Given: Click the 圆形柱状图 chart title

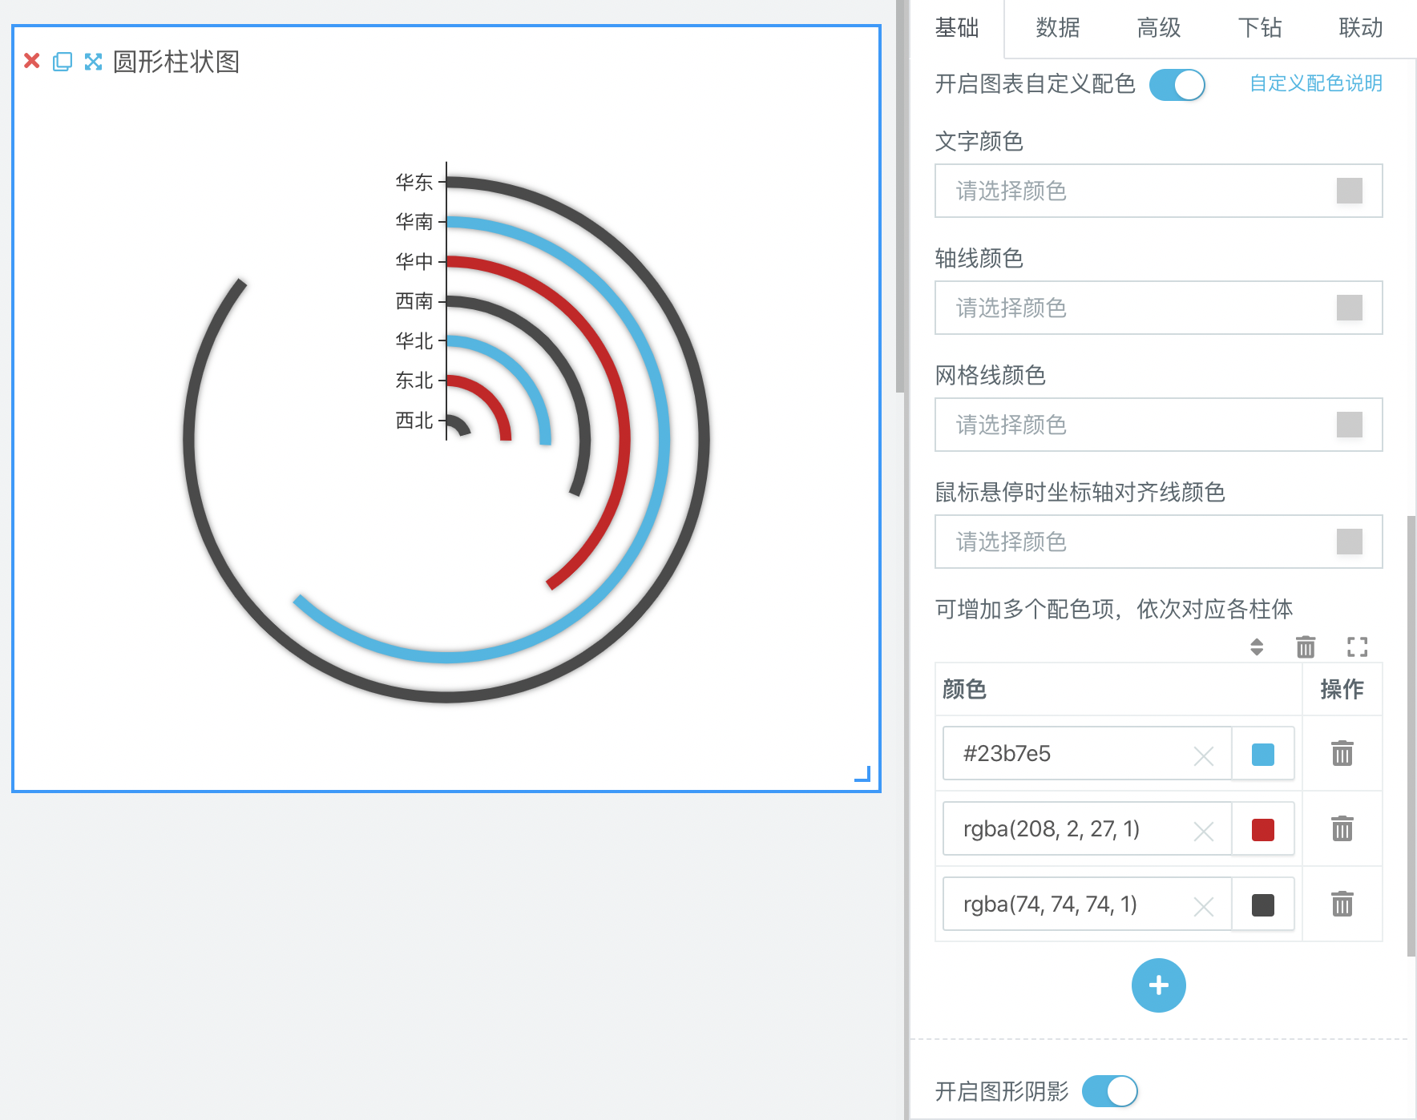Looking at the screenshot, I should [x=176, y=62].
